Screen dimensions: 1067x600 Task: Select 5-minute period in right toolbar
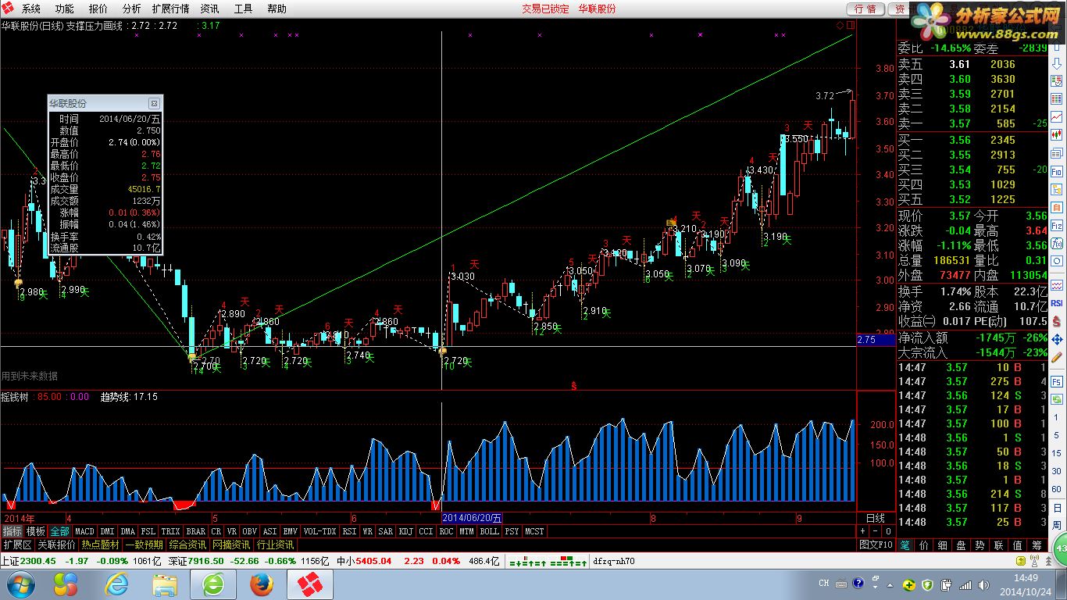tap(1056, 435)
